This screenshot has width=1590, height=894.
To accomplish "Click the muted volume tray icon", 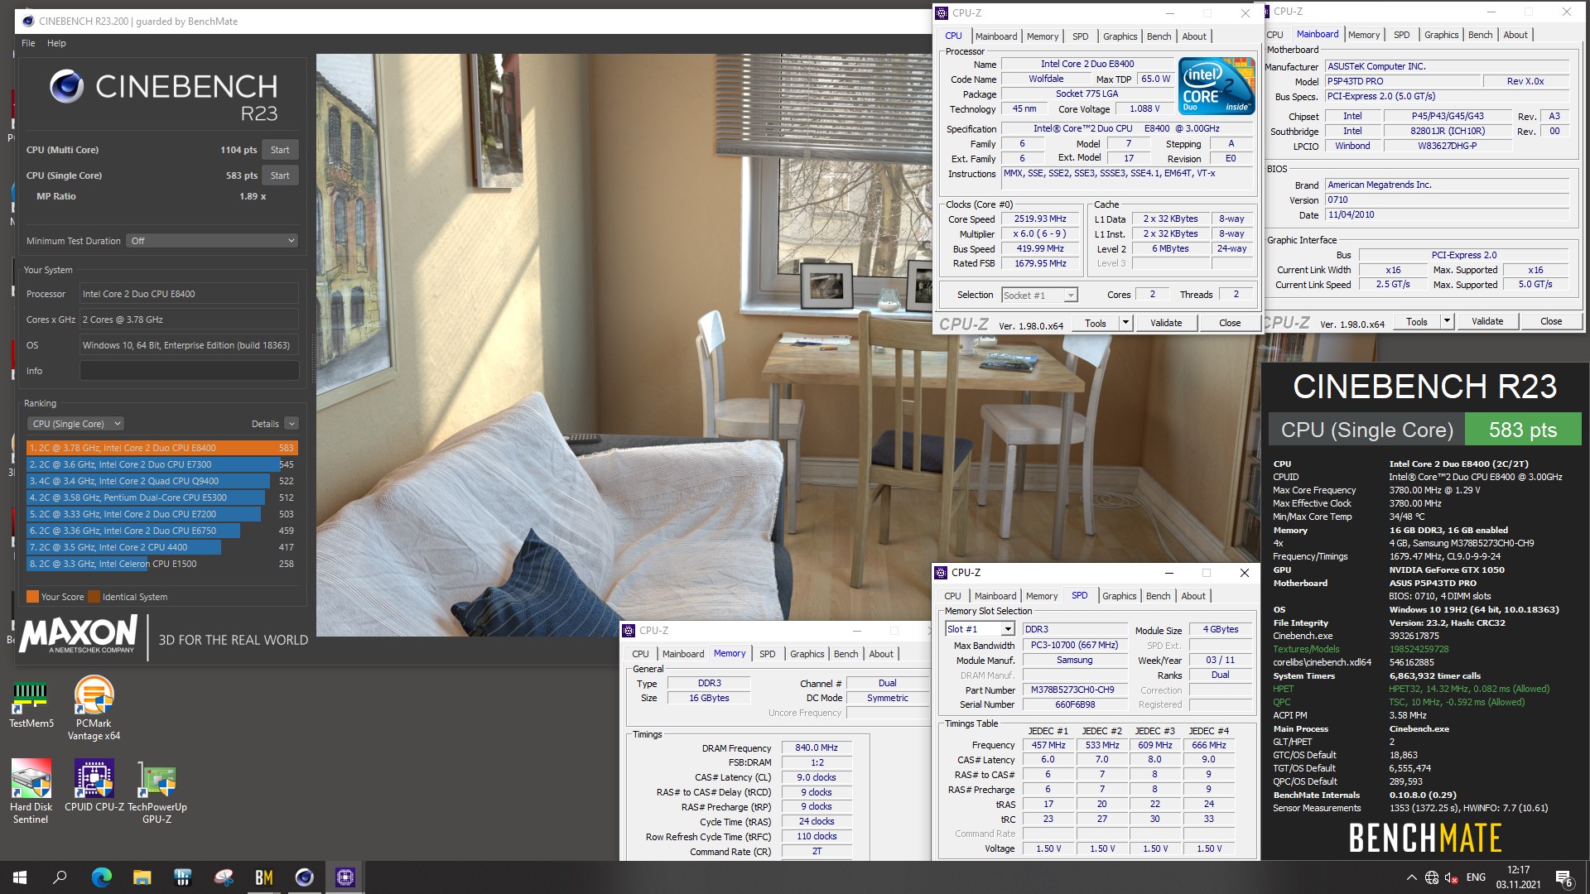I will point(1451,877).
